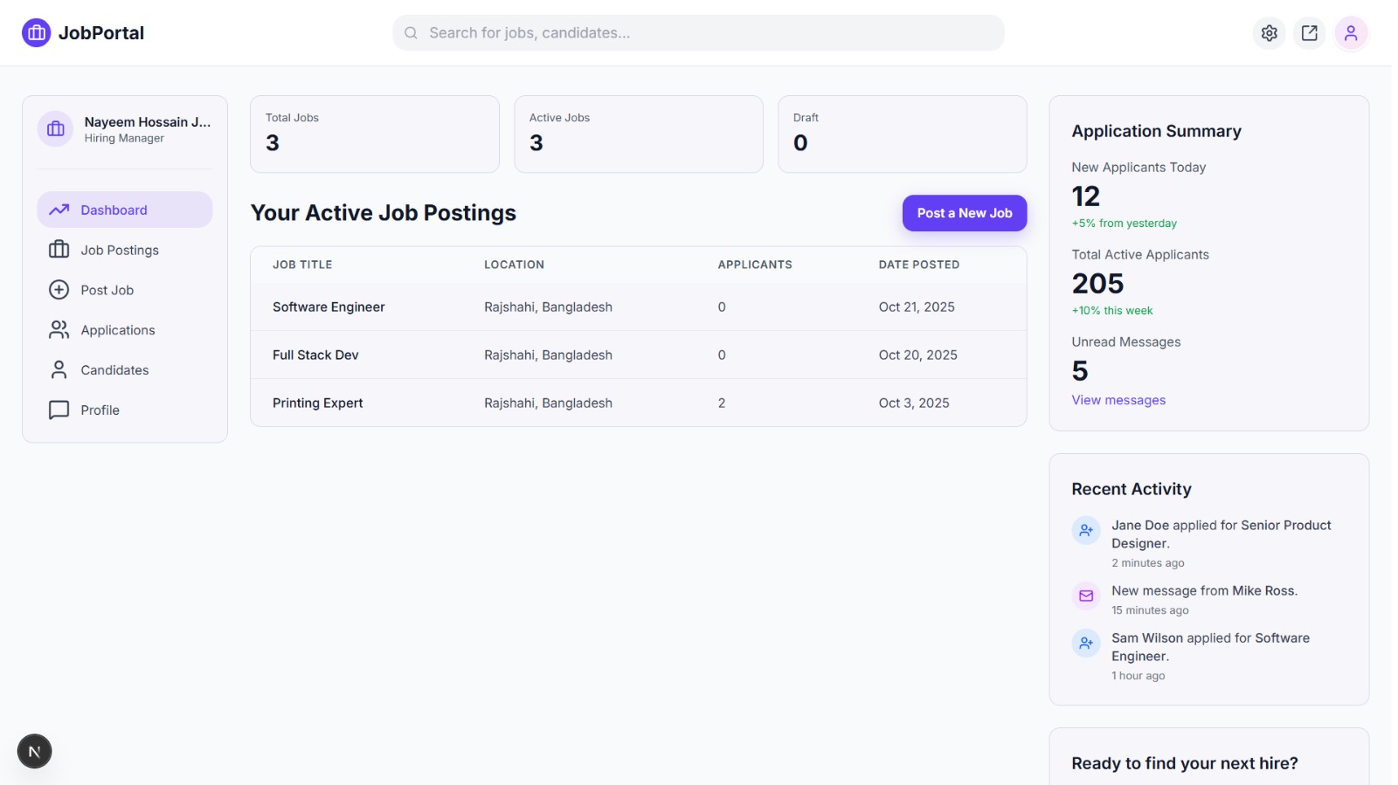
Task: Click New message from Mike Ross text
Action: (x=1204, y=591)
